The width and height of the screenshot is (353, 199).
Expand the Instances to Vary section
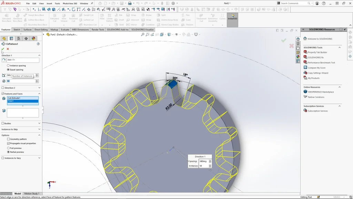point(39,158)
